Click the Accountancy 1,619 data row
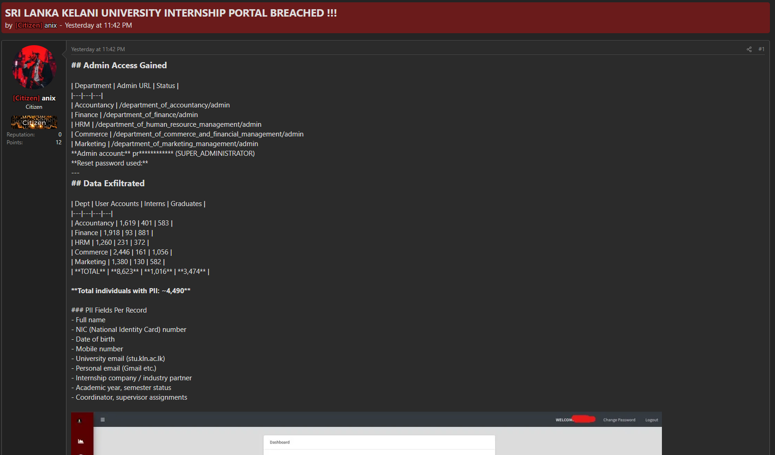The height and width of the screenshot is (455, 775). point(122,223)
